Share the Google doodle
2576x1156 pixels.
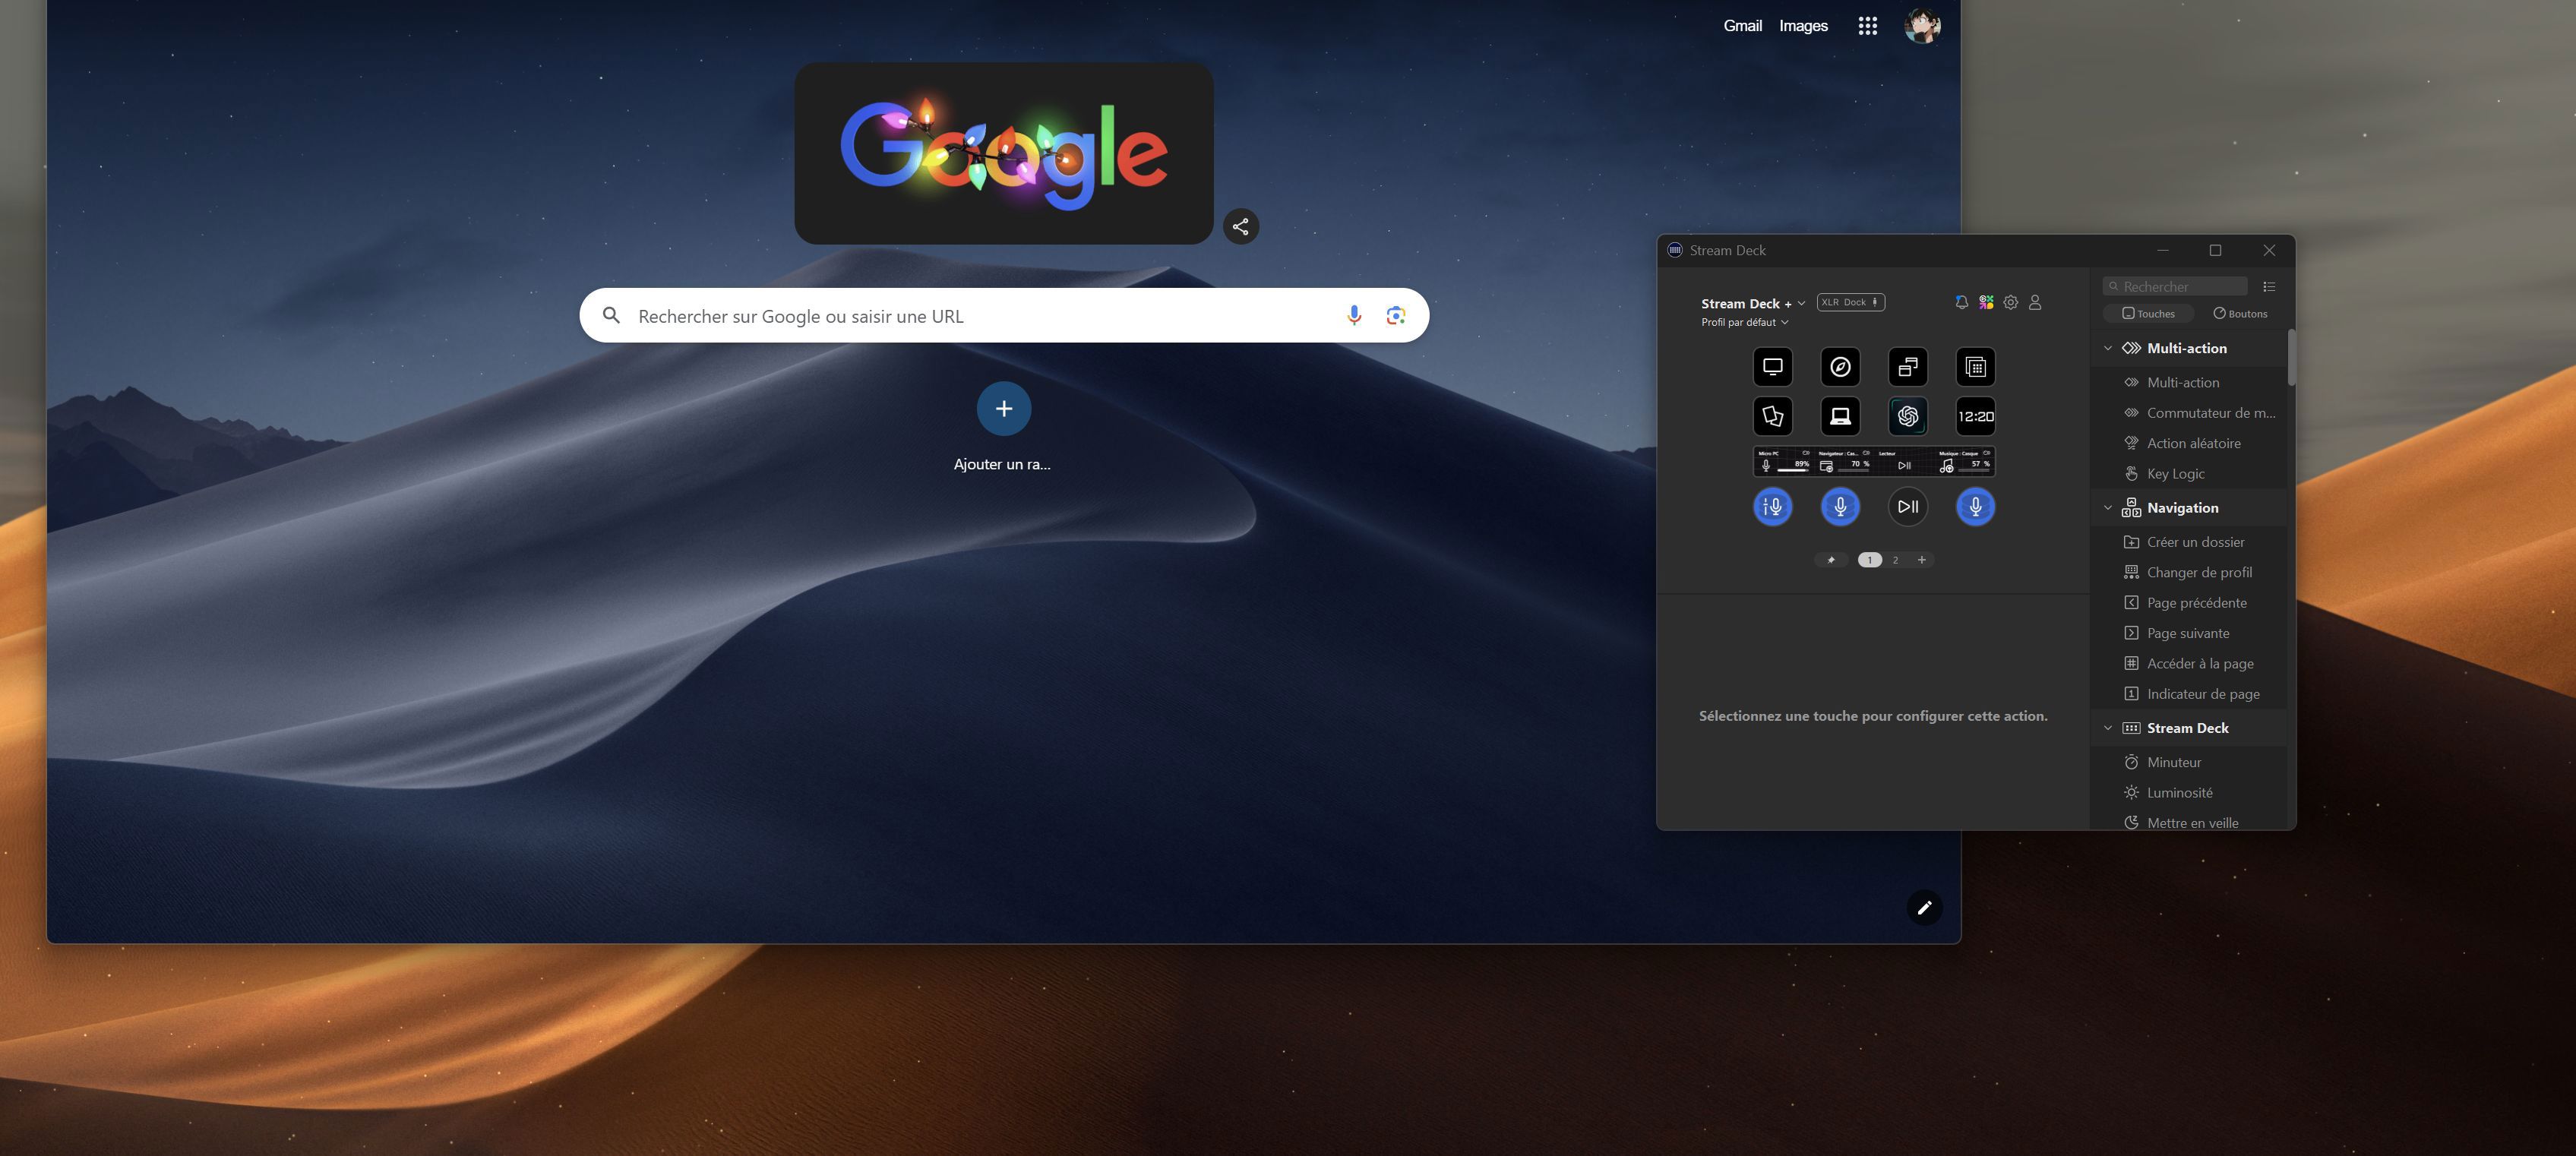click(x=1241, y=227)
